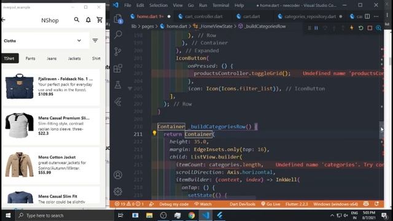
Task: Go back using NShop app arrow
Action: 3,20
